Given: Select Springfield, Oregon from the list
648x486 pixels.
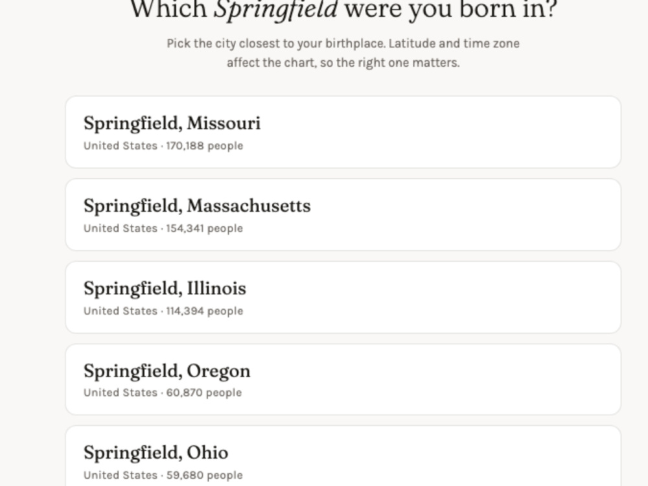Looking at the screenshot, I should click(x=343, y=379).
